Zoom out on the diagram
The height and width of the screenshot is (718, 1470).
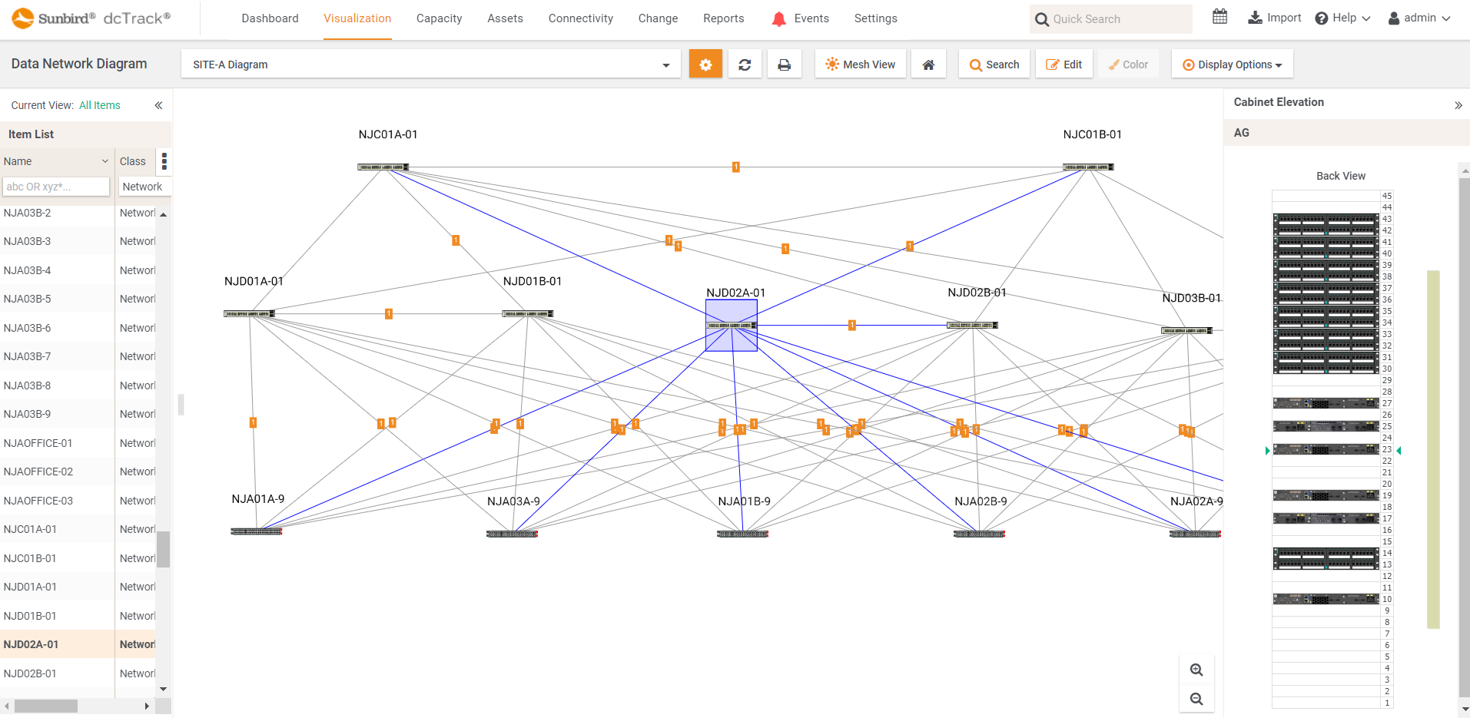point(1196,698)
